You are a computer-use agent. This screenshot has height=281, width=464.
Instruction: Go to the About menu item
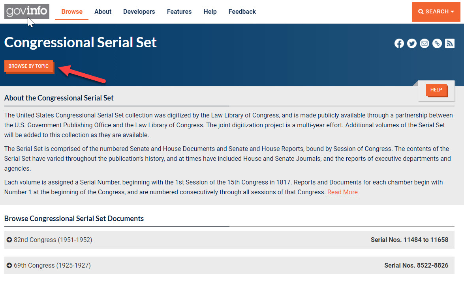[103, 12]
